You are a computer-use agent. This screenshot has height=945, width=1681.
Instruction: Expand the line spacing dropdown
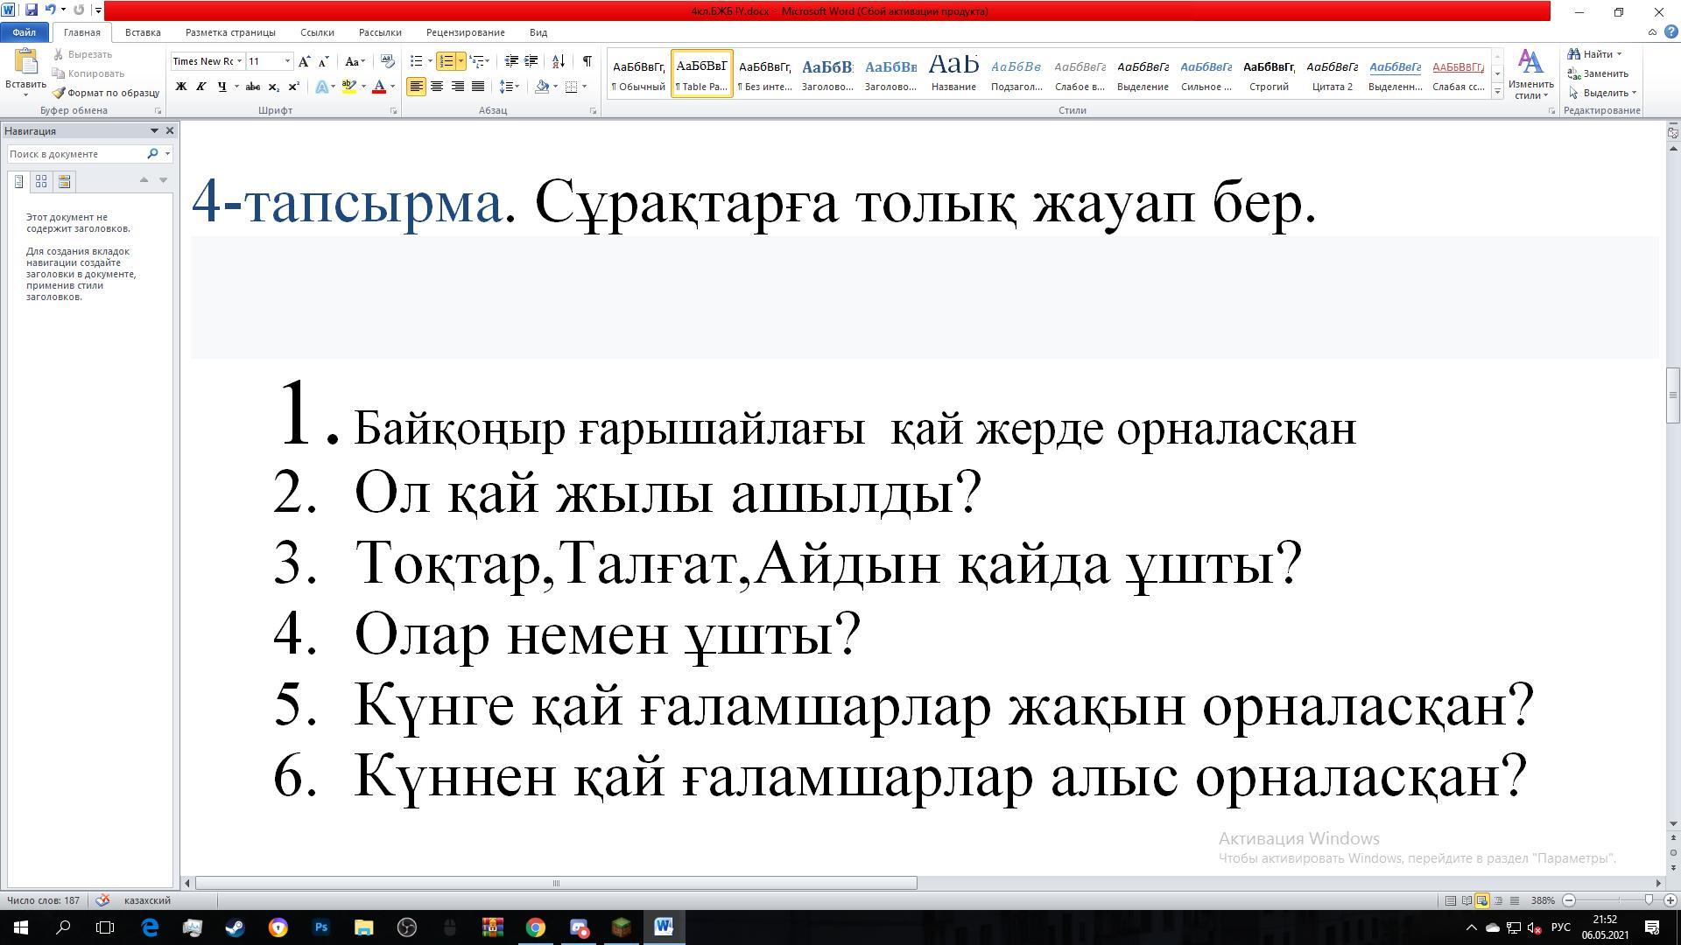coord(518,87)
